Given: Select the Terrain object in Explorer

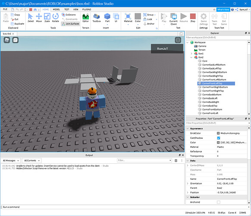Looking at the screenshot, I should (x=202, y=50).
